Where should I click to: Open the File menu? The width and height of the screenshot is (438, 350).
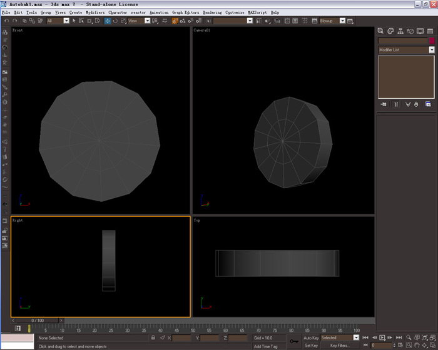(x=6, y=12)
